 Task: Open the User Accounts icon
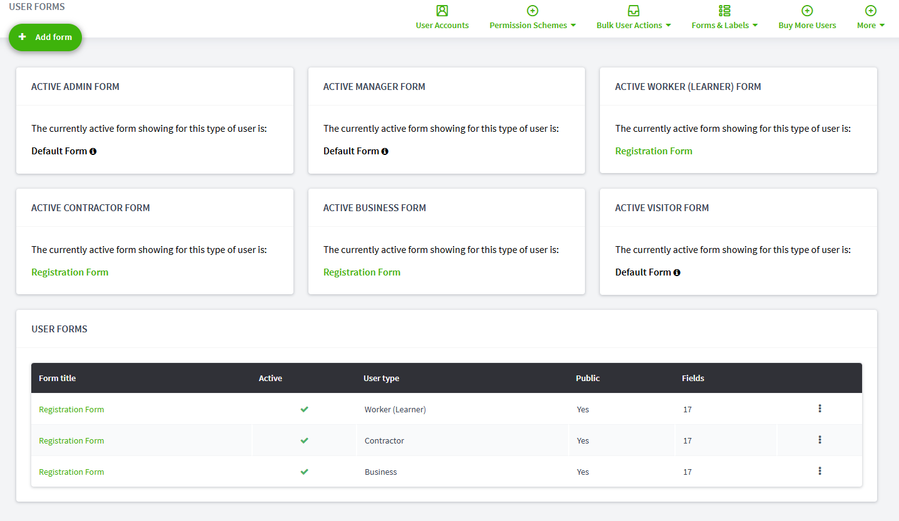tap(442, 11)
